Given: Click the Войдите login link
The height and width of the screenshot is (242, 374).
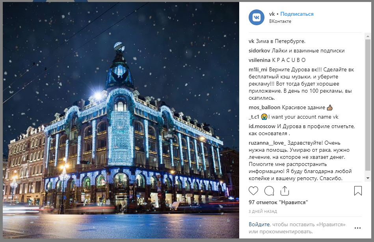Looking at the screenshot, I should [259, 224].
